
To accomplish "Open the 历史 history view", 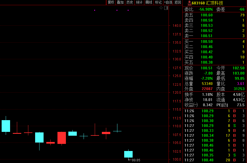I will point(130,2).
